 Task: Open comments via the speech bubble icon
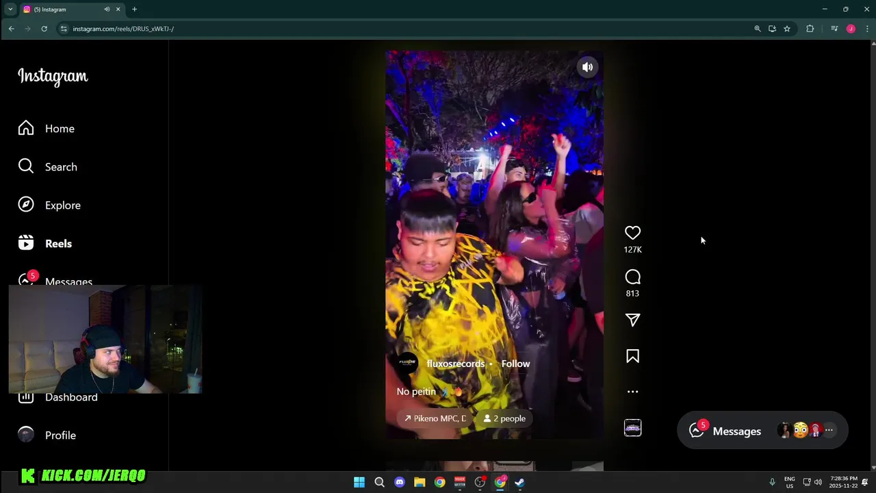point(632,277)
